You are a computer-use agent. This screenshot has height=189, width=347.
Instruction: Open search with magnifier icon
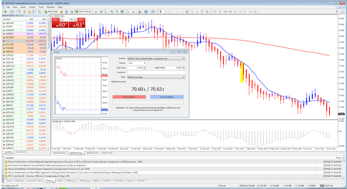pos(337,12)
